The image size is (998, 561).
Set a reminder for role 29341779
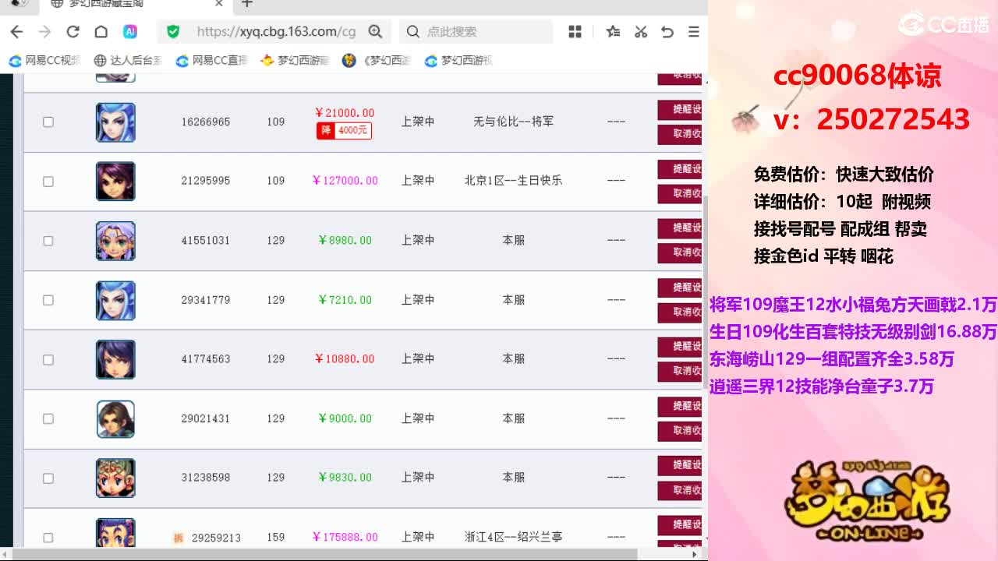(680, 287)
